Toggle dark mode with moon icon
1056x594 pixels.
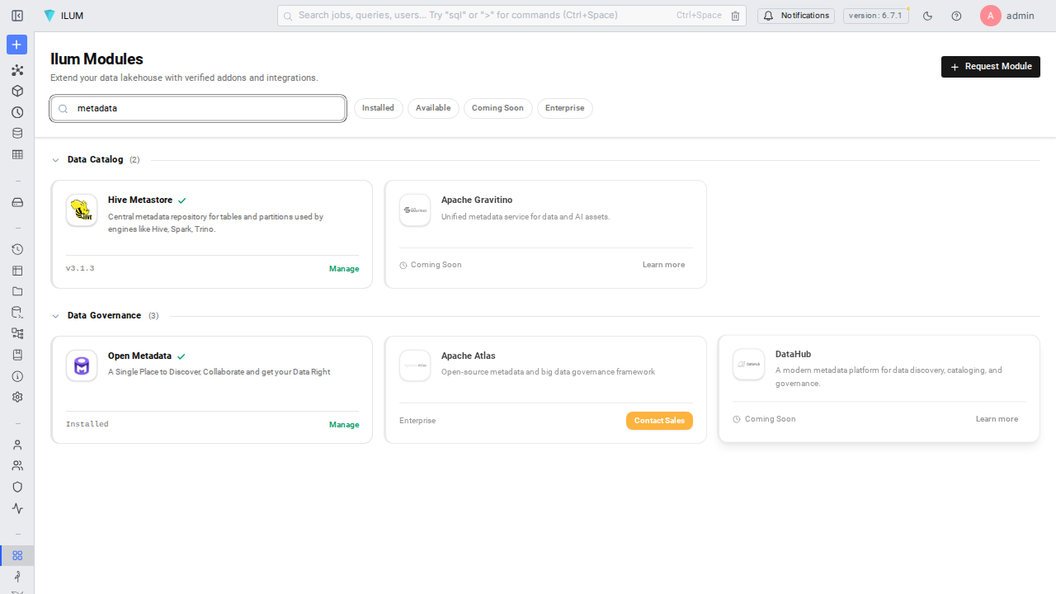pyautogui.click(x=927, y=16)
